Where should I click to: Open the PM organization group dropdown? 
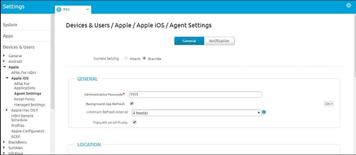[x=87, y=10]
